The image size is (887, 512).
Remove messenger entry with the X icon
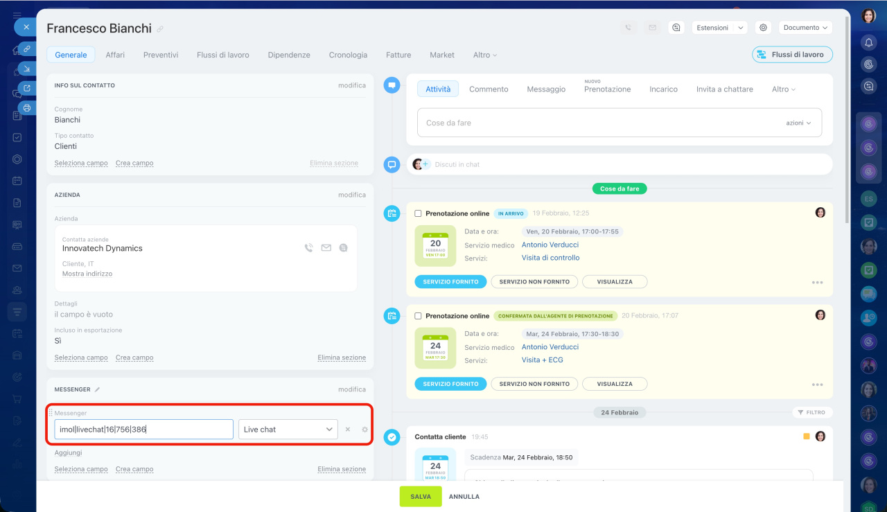pos(348,430)
